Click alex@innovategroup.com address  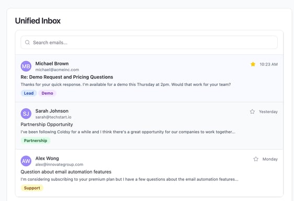pos(59,164)
